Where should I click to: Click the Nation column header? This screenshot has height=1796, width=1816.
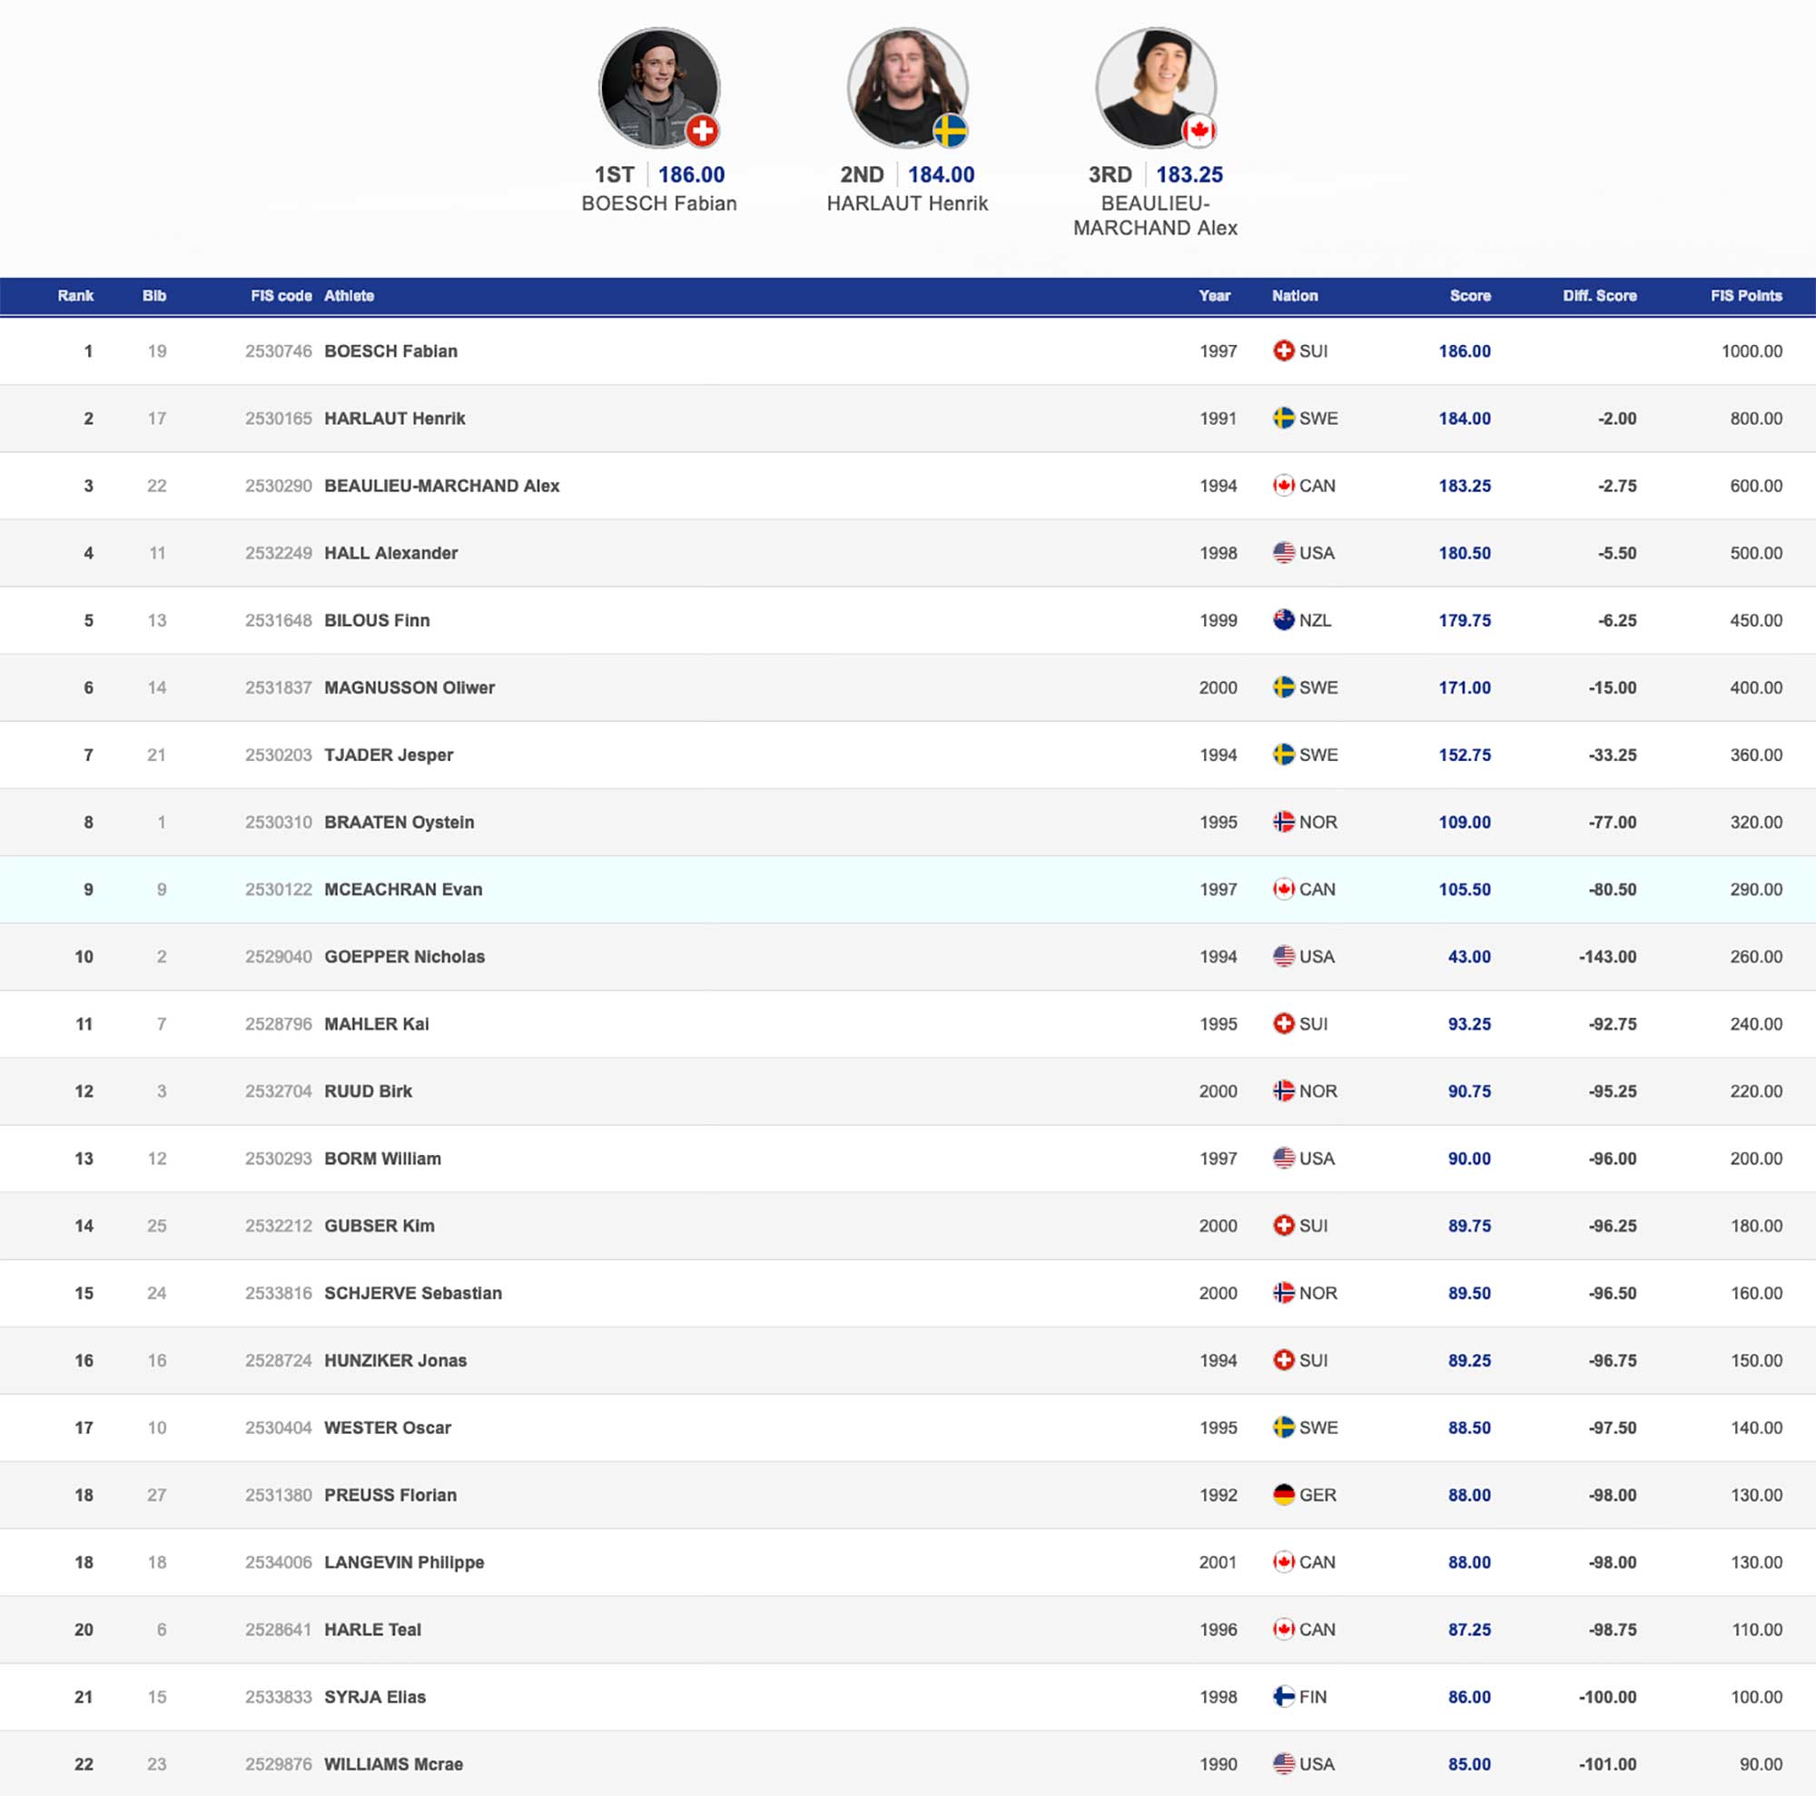[x=1294, y=296]
